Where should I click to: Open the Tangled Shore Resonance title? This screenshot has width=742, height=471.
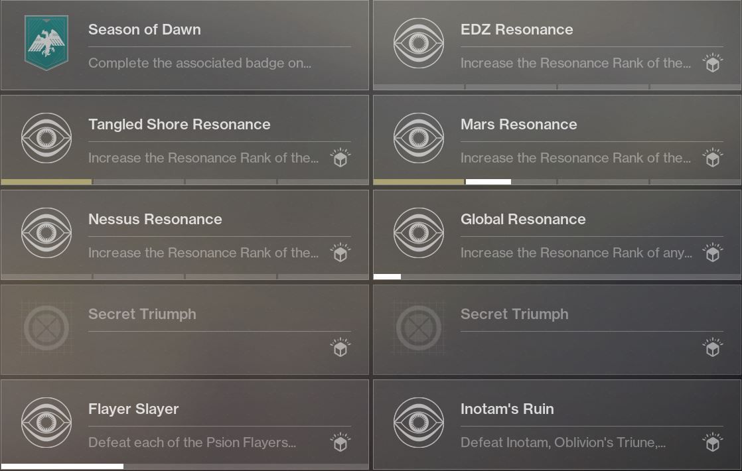click(179, 124)
